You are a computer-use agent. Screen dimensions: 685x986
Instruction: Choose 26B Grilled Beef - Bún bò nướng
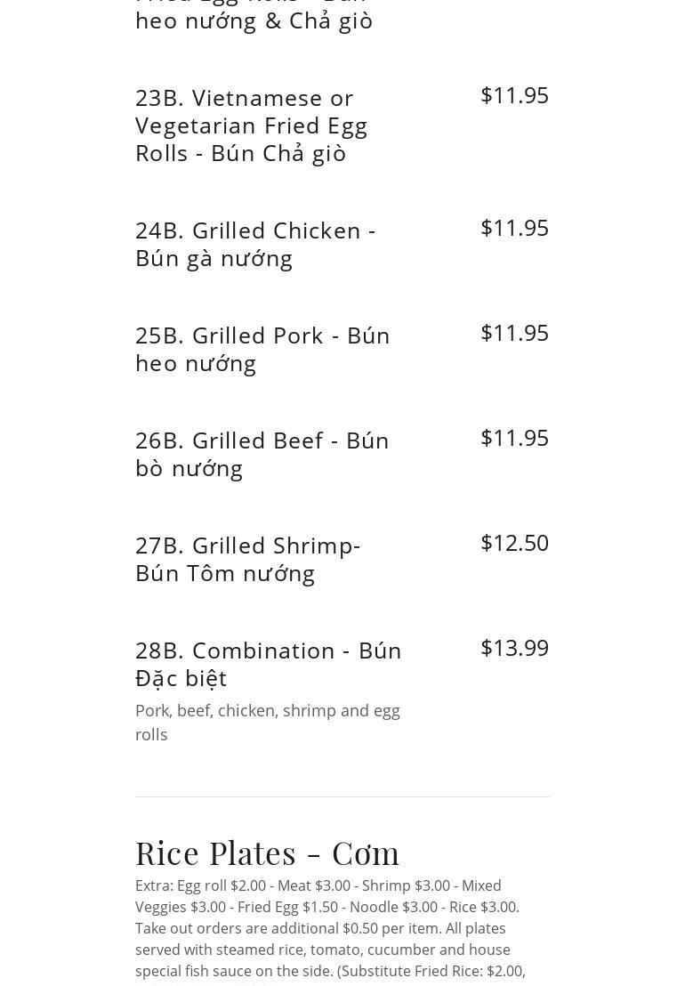pyautogui.click(x=262, y=454)
